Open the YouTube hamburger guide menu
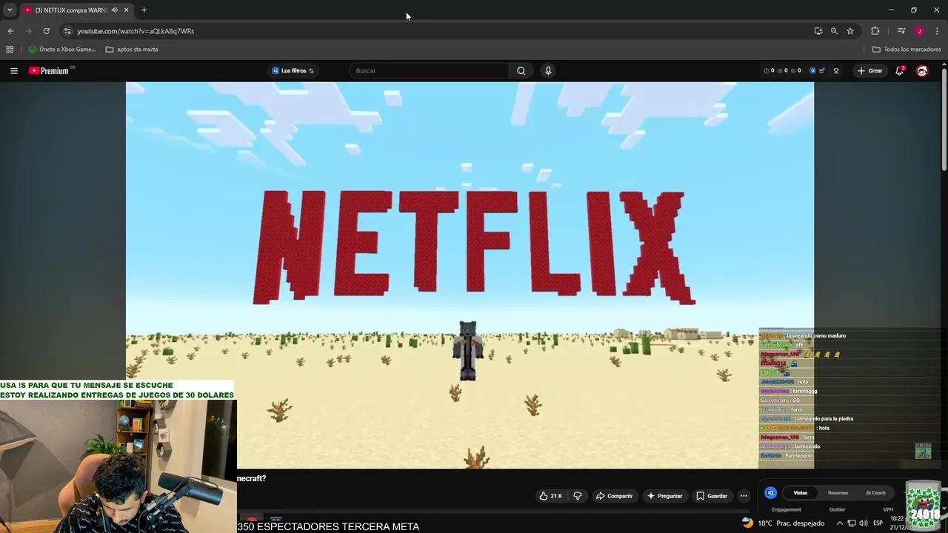 tap(13, 71)
